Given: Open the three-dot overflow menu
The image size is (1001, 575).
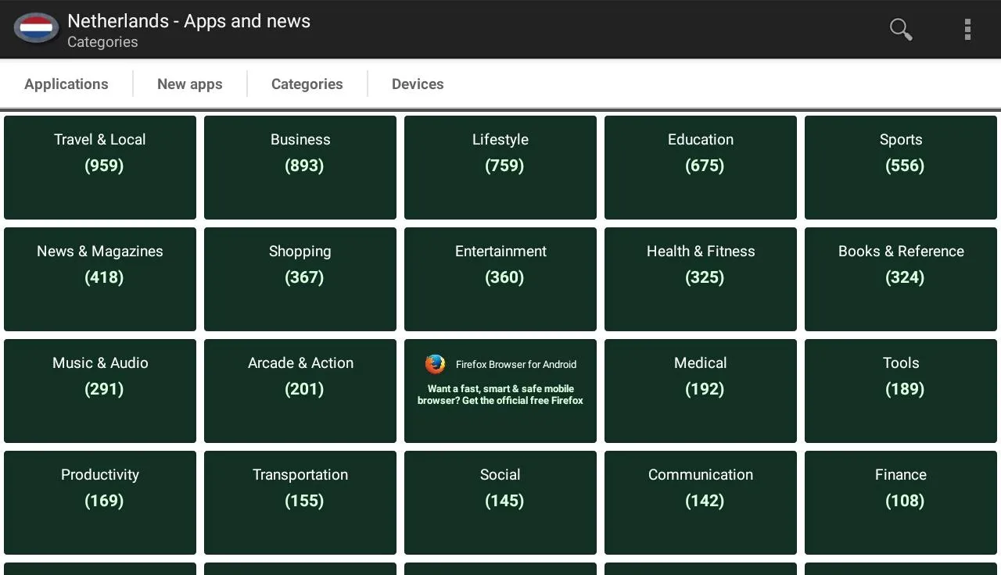Looking at the screenshot, I should (967, 29).
